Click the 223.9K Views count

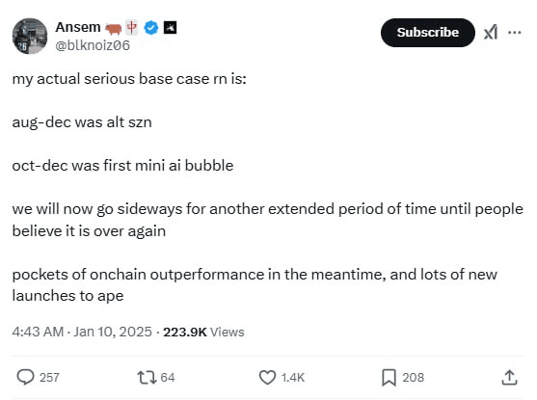[x=203, y=332]
